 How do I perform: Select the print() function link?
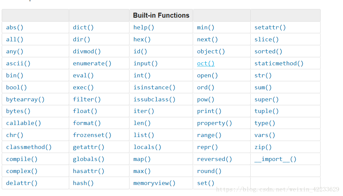pyautogui.click(x=209, y=111)
